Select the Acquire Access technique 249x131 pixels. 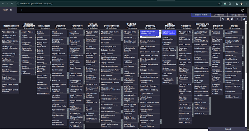pyautogui.click(x=28, y=32)
